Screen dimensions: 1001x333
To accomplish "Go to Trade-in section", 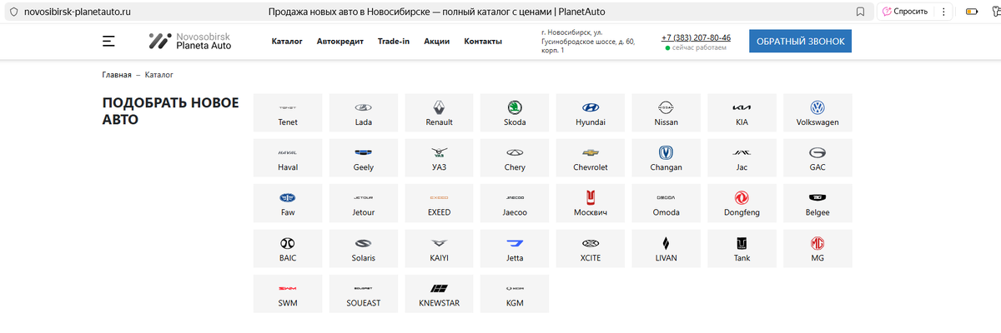I will tap(394, 41).
